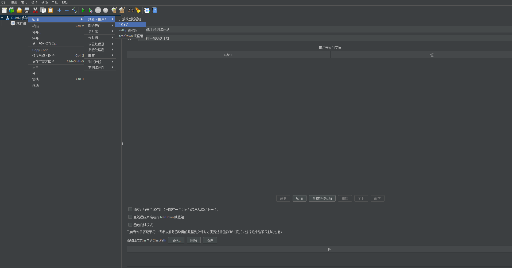
Task: Click the 从剪贴板添加 button
Action: point(322,199)
